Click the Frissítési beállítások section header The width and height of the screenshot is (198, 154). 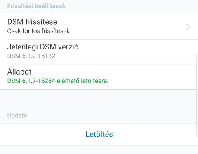36,6
